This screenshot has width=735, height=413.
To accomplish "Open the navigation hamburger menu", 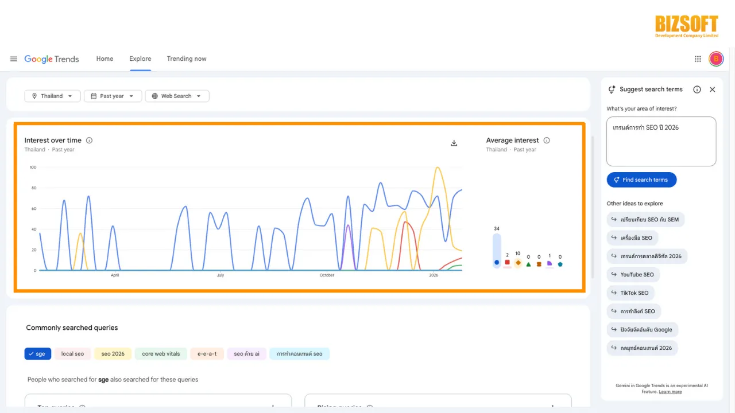I will coord(14,59).
